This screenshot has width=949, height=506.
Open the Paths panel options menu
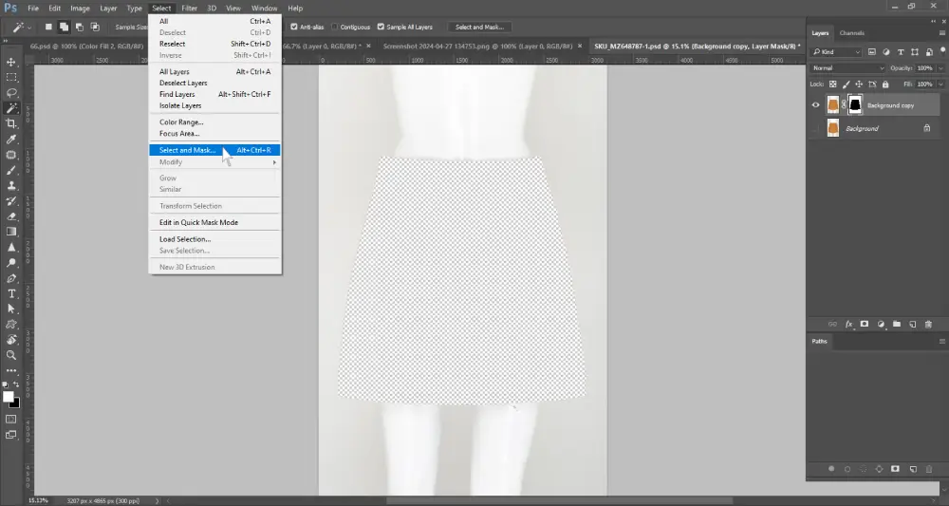(x=941, y=342)
